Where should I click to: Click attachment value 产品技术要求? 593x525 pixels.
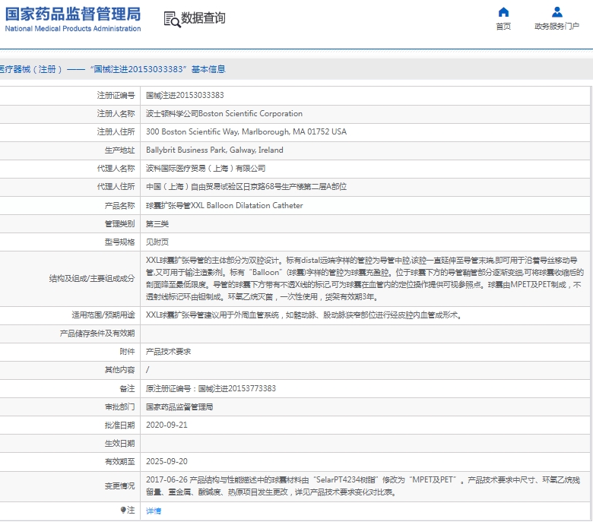pos(168,352)
